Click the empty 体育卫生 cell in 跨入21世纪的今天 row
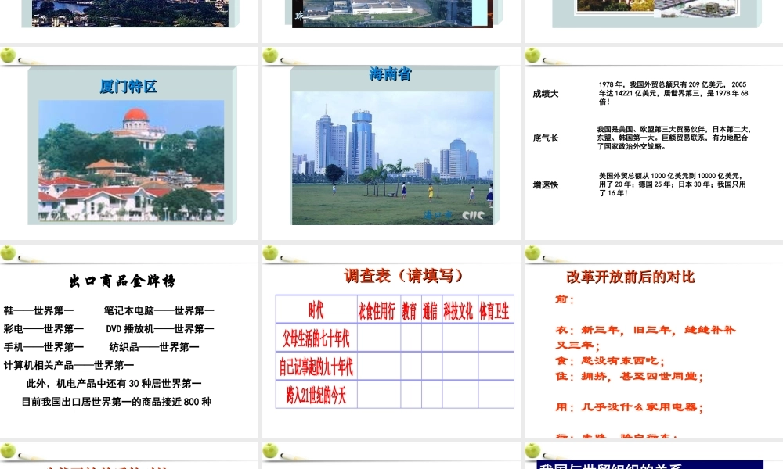Image resolution: width=783 pixels, height=469 pixels. point(496,394)
